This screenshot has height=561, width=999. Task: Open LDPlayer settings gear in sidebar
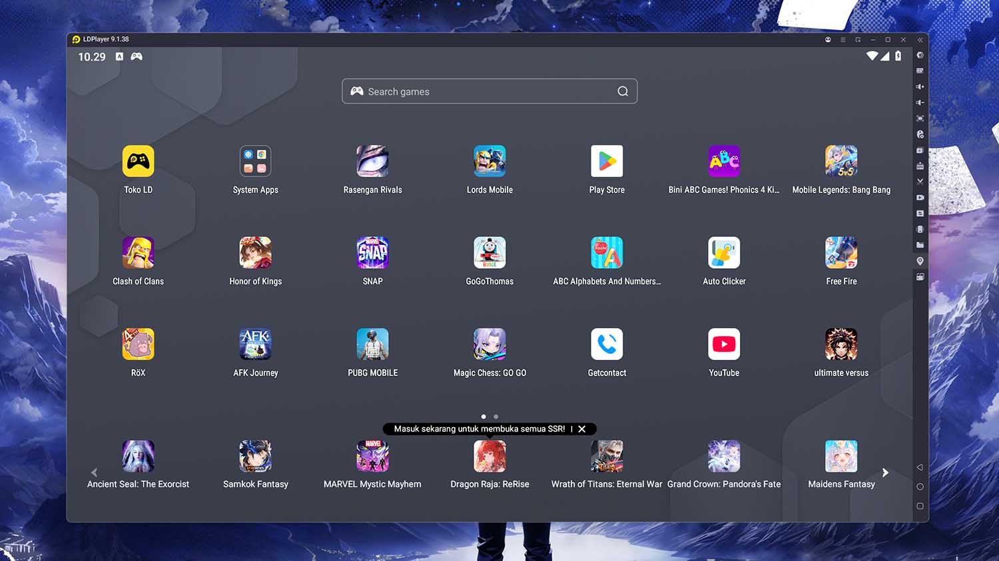click(920, 56)
